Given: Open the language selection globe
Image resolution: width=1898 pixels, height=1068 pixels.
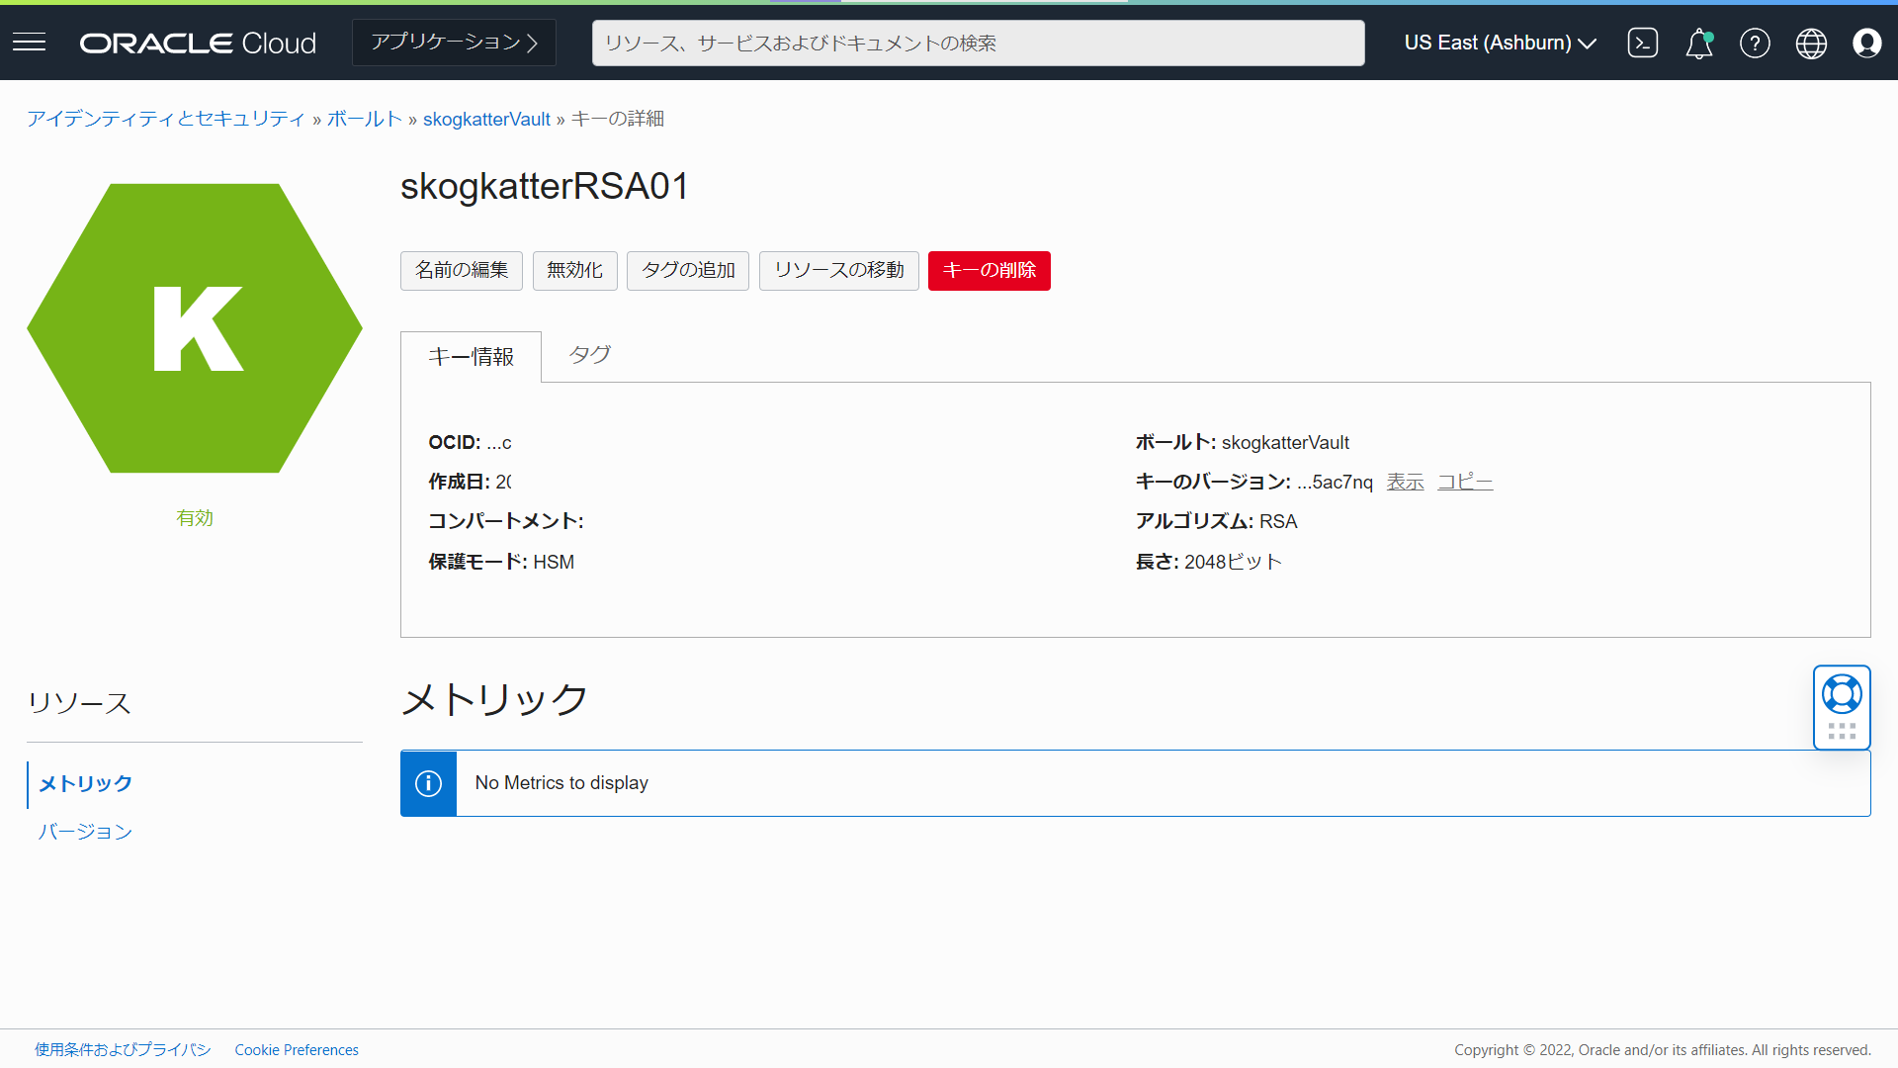Looking at the screenshot, I should pyautogui.click(x=1810, y=43).
